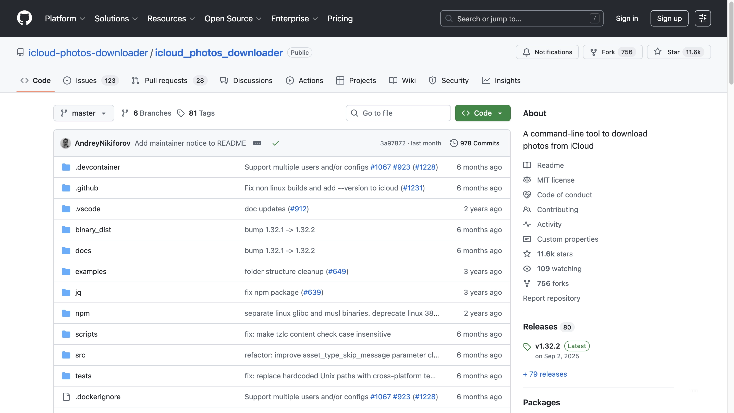Open the + 79 releases link

(x=545, y=374)
